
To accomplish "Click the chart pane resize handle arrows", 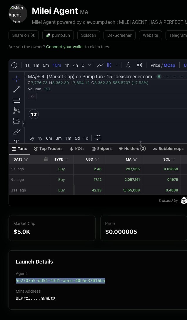I will (141, 144).
